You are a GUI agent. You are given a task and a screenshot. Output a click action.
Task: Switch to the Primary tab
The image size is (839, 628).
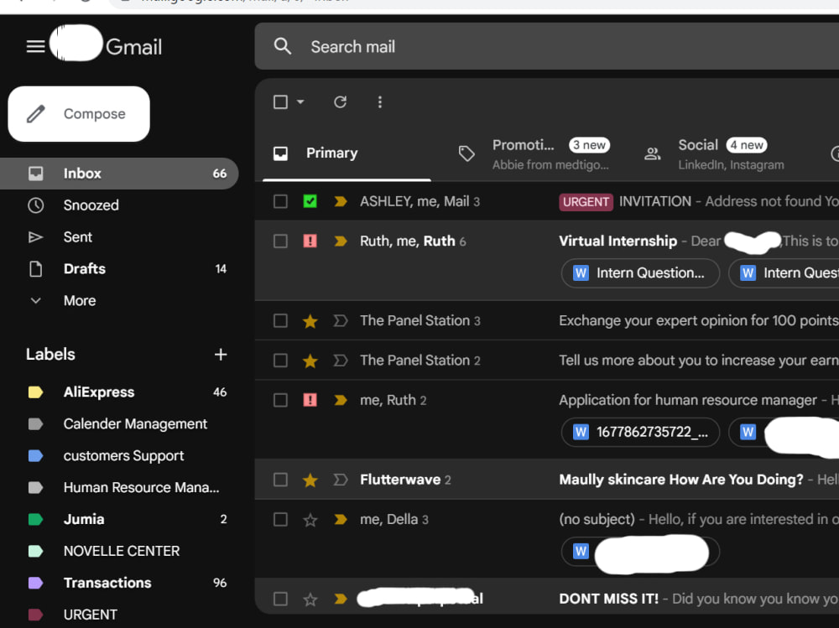(x=347, y=153)
